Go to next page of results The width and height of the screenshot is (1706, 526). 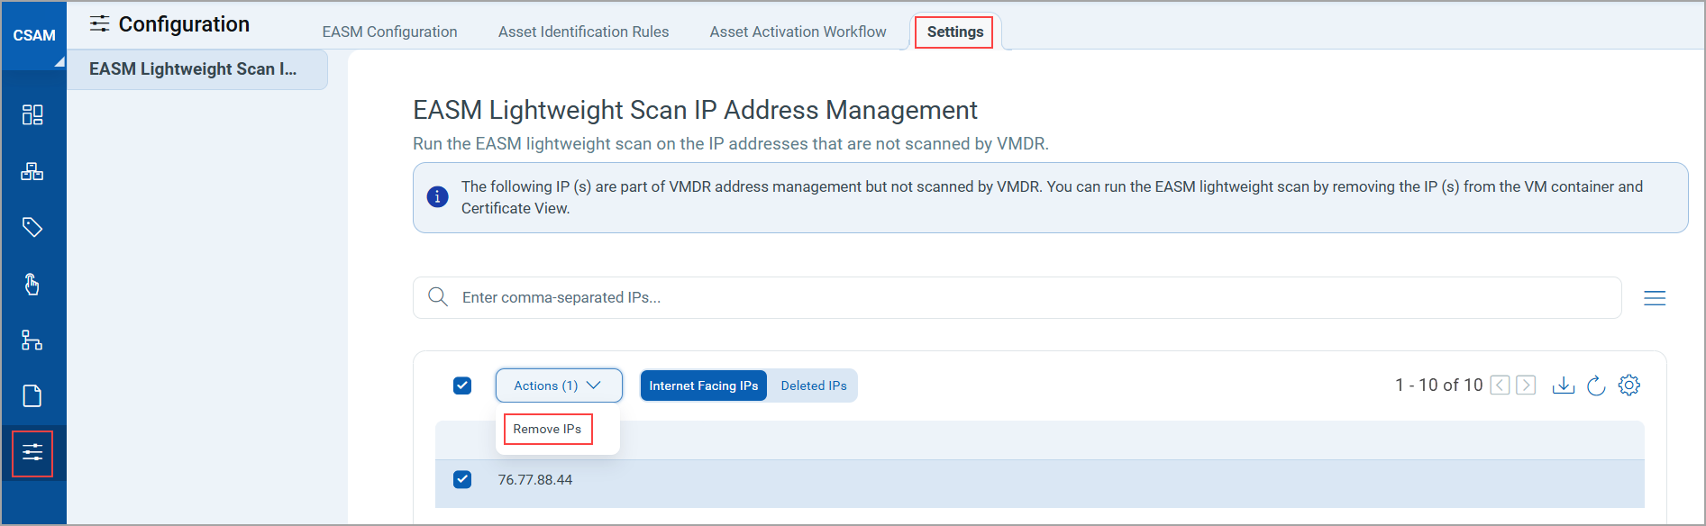coord(1526,385)
